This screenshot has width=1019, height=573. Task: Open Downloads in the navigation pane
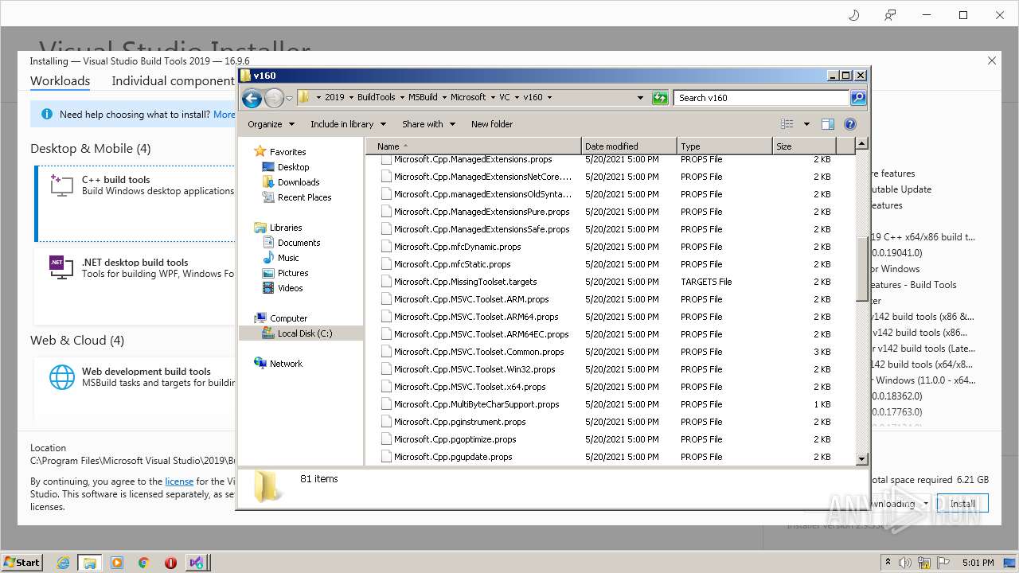click(299, 182)
